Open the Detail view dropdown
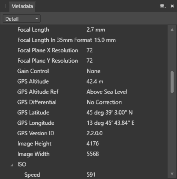Image resolution: width=177 pixels, height=179 pixels. click(x=21, y=18)
